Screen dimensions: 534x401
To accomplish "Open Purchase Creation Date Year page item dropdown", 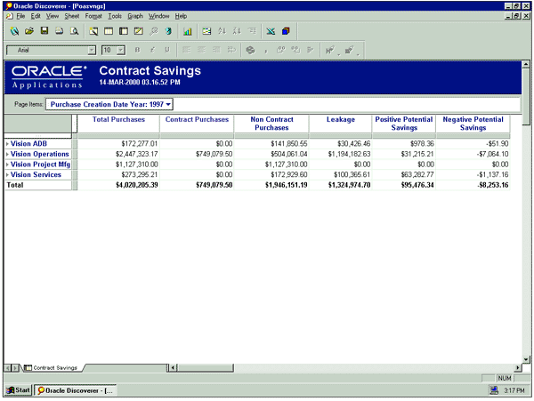I will 169,104.
